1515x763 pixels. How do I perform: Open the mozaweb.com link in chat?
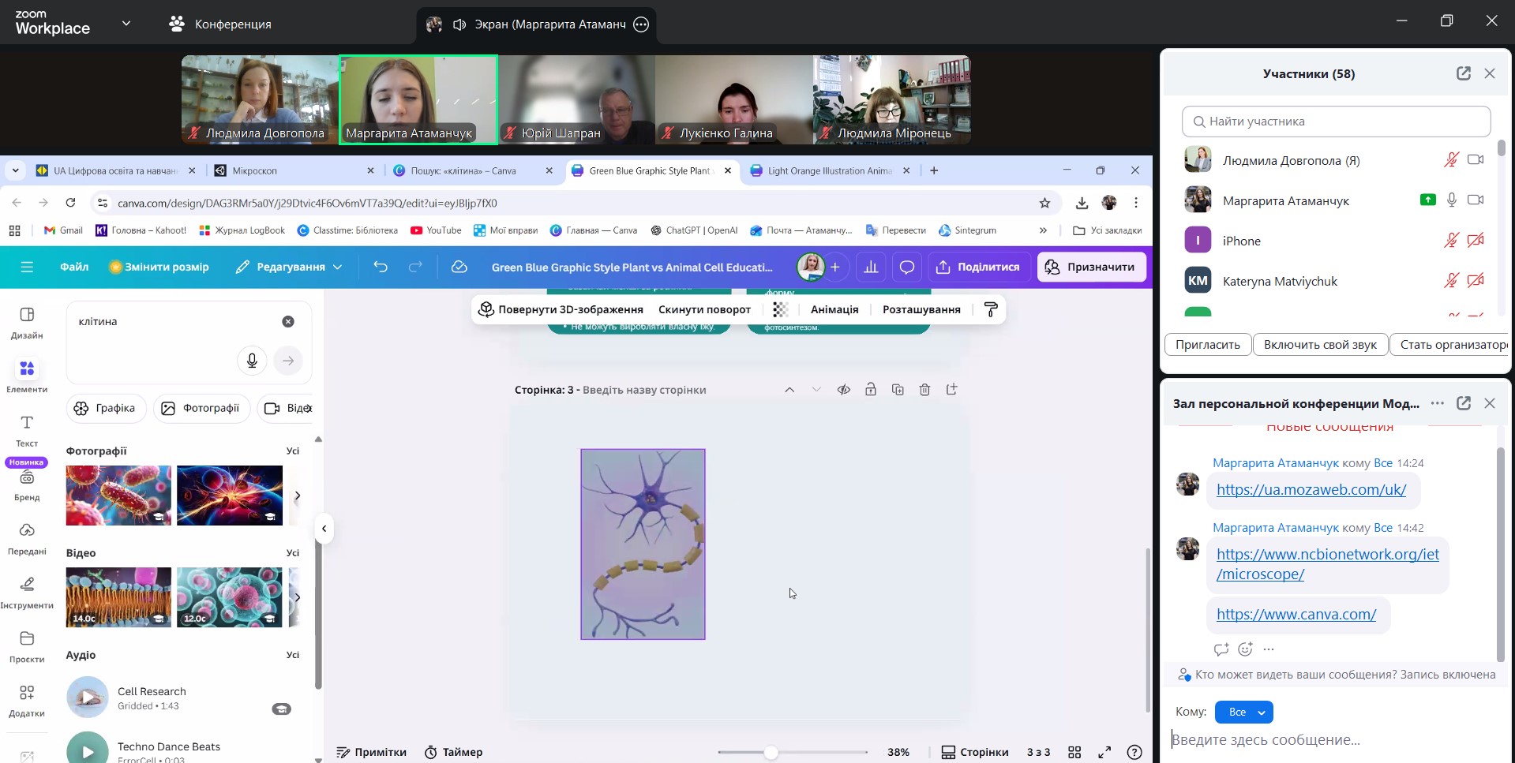click(x=1311, y=490)
